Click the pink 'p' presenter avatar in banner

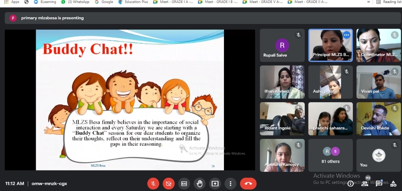pos(13,18)
